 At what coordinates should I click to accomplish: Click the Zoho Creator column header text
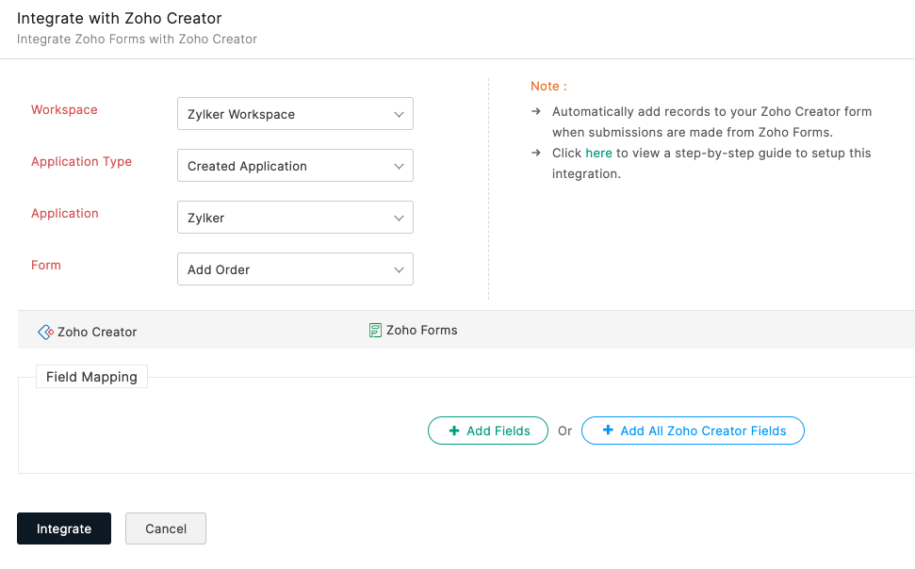(x=97, y=333)
